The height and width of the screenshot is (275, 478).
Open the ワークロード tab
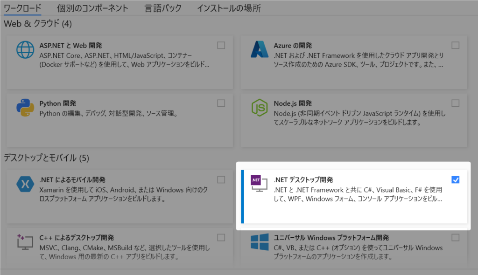click(22, 8)
